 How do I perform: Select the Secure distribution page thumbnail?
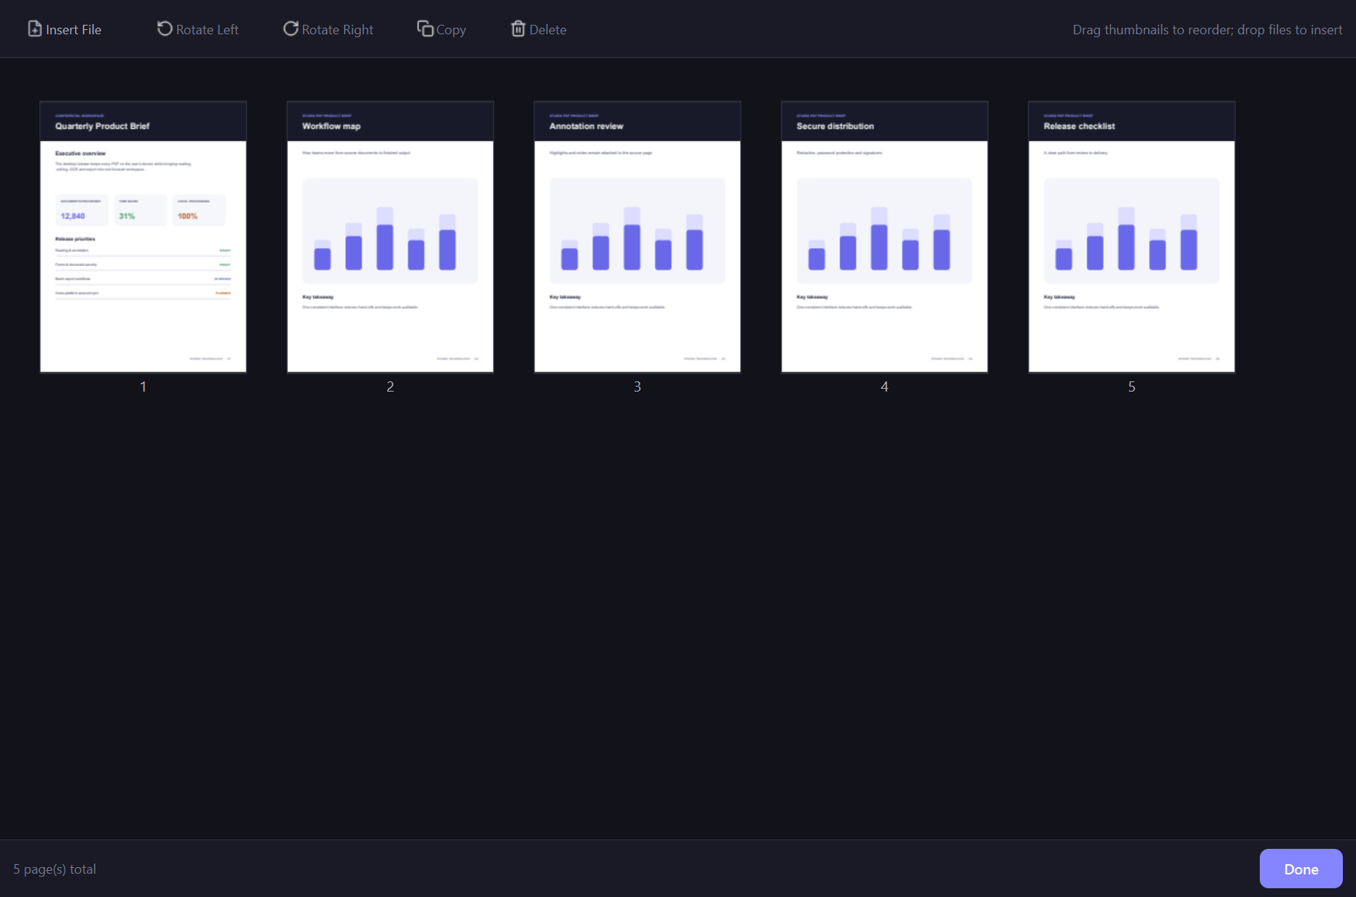(884, 237)
